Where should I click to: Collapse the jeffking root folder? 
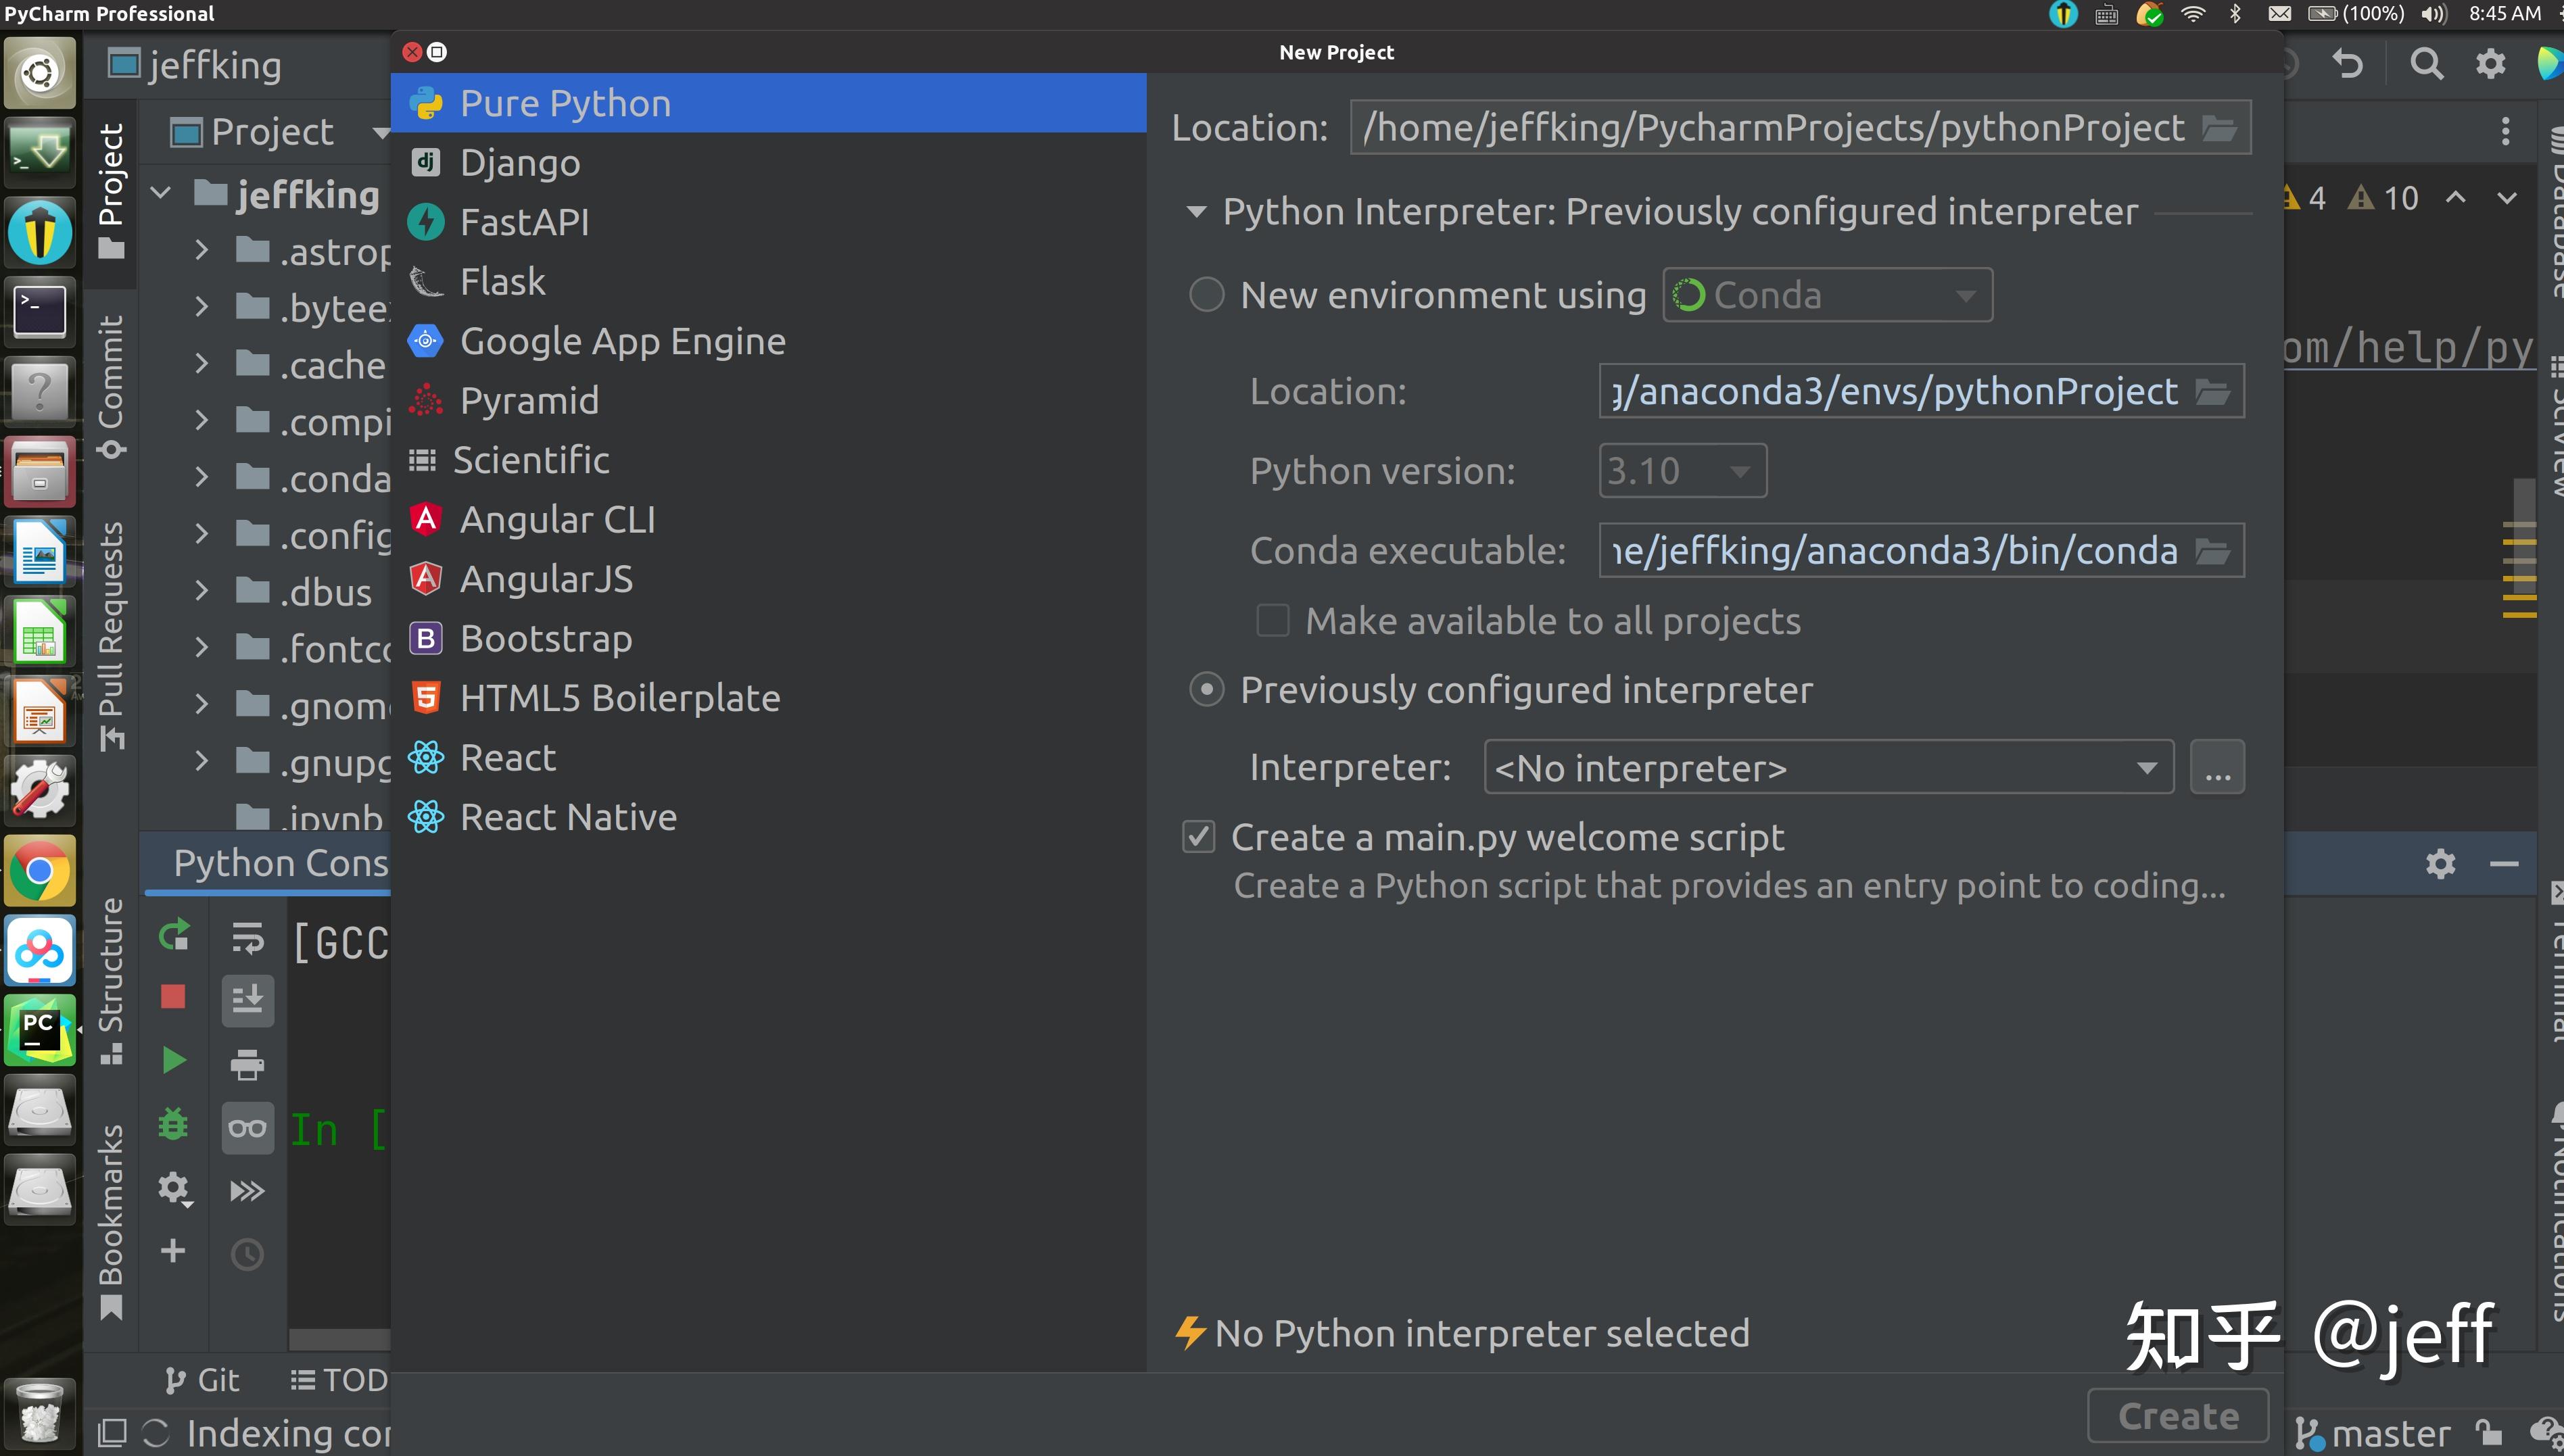click(x=162, y=193)
